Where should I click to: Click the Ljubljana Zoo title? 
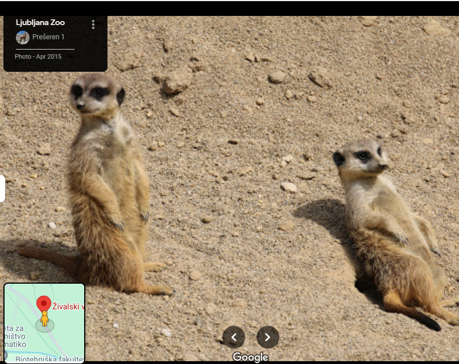click(40, 23)
